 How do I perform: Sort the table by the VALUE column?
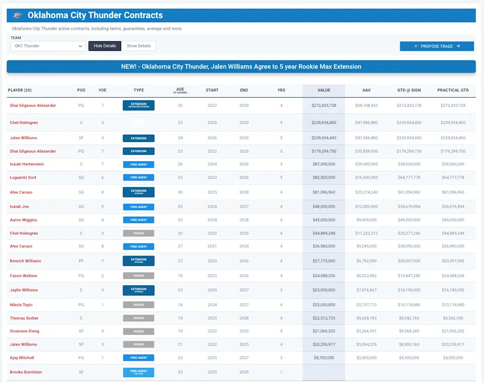click(323, 90)
